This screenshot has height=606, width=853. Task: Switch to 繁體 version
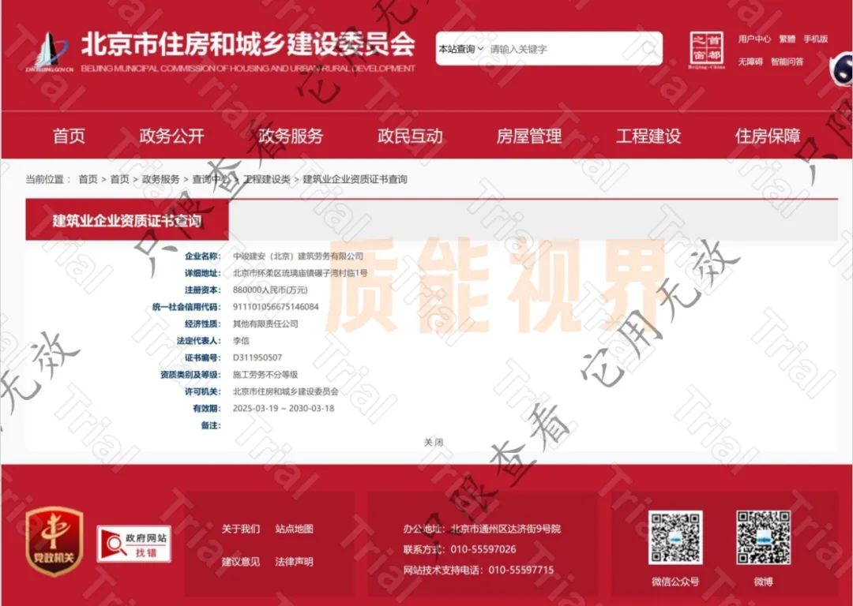click(x=787, y=39)
